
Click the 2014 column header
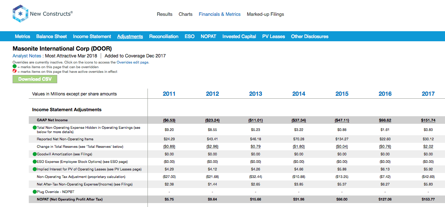tap(299, 94)
